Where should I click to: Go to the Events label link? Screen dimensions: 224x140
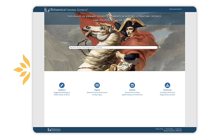132,90
